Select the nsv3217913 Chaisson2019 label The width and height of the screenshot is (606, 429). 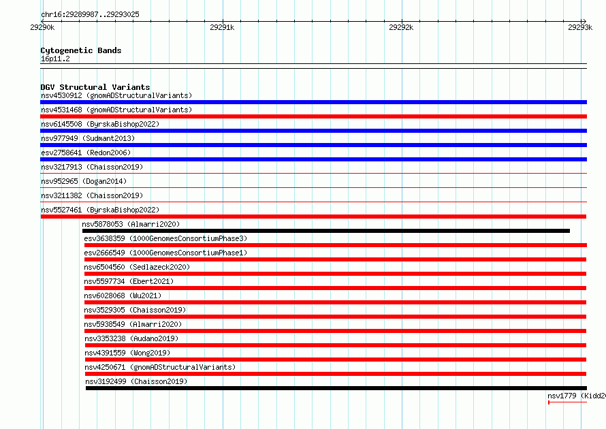pyautogui.click(x=92, y=167)
